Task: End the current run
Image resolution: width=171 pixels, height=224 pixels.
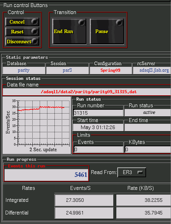Action: coord(69,31)
